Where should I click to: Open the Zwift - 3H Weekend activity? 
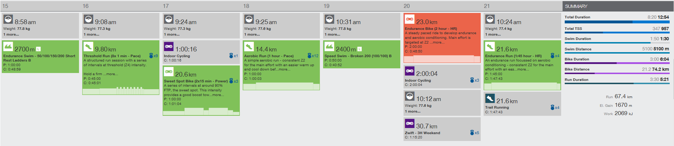(422, 133)
